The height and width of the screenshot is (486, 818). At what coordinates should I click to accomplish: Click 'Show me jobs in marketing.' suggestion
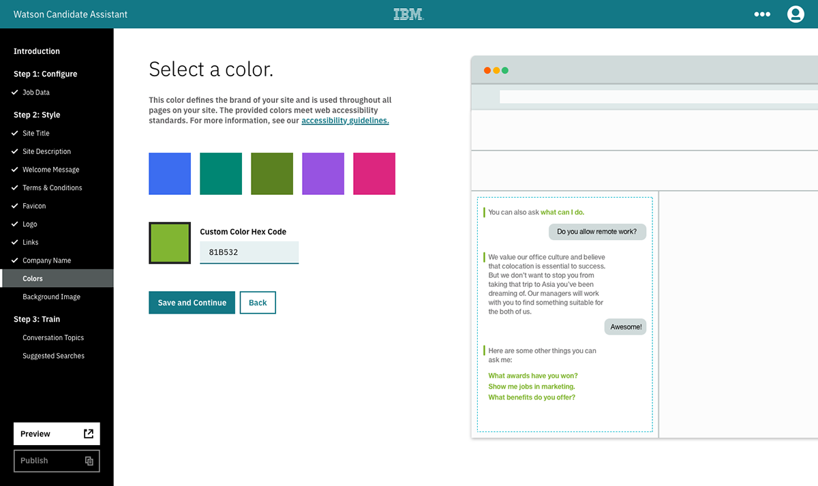pyautogui.click(x=532, y=386)
